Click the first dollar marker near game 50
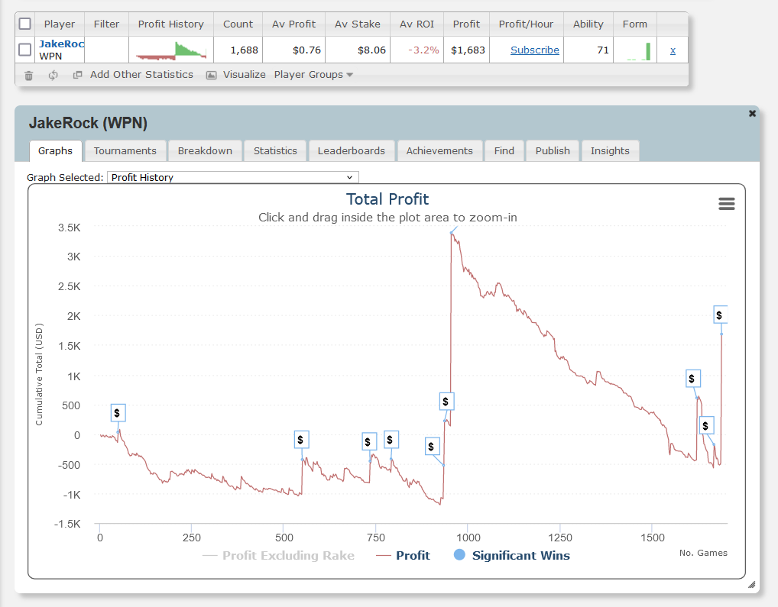 pyautogui.click(x=118, y=413)
